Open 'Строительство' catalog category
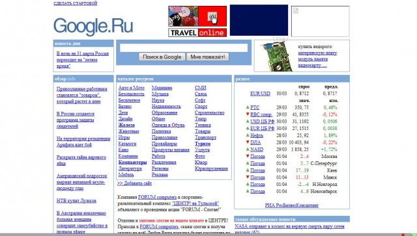Viewport: 417px width, 236px height. coord(210,113)
